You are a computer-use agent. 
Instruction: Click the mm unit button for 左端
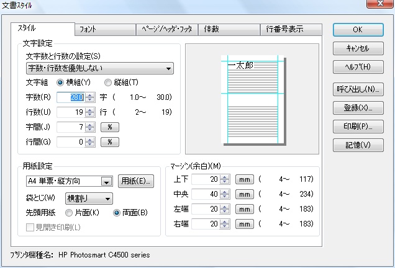pos(244,209)
